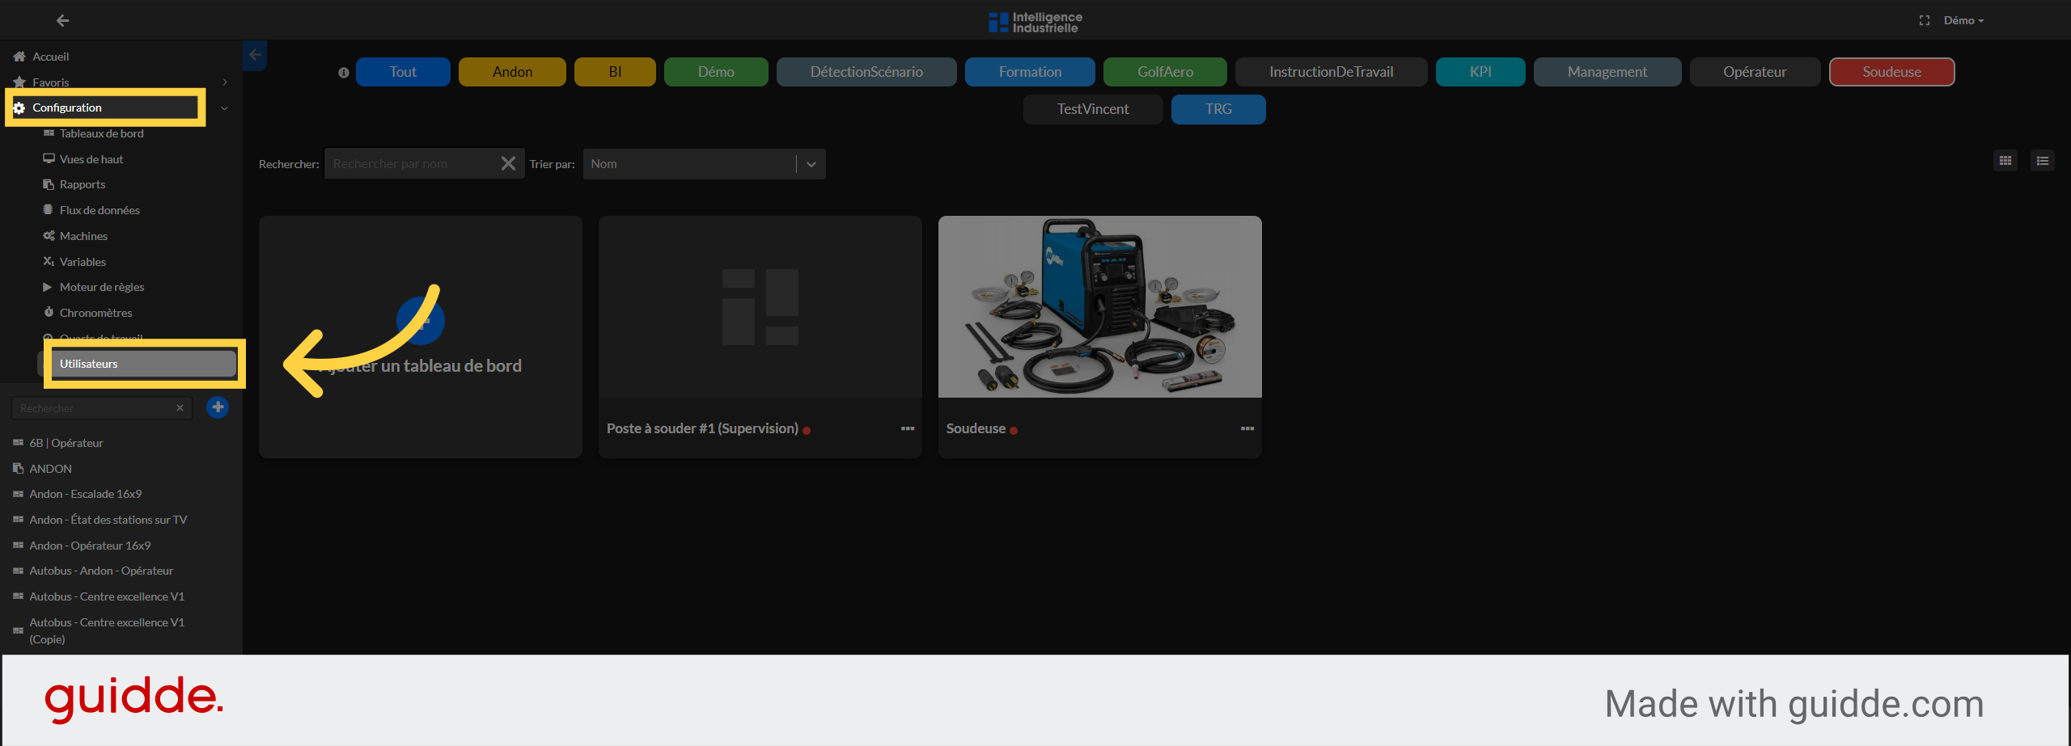Select the Machines gears icon in sidebar
This screenshot has width=2071, height=746.
click(x=49, y=235)
